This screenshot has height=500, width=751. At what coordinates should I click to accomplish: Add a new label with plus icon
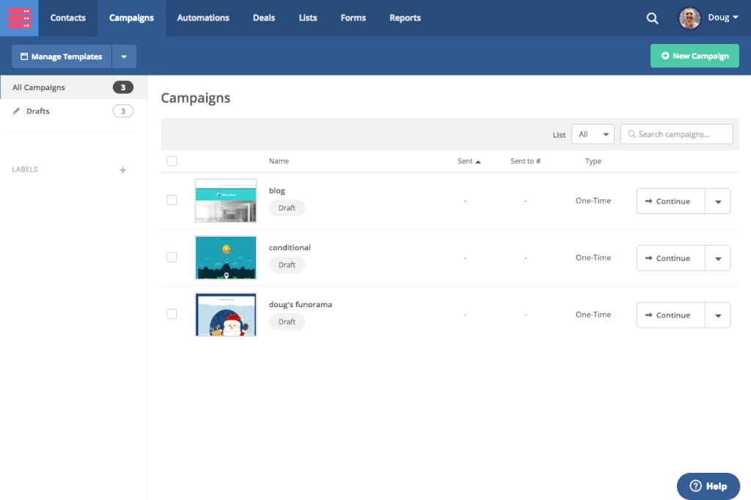click(x=122, y=170)
